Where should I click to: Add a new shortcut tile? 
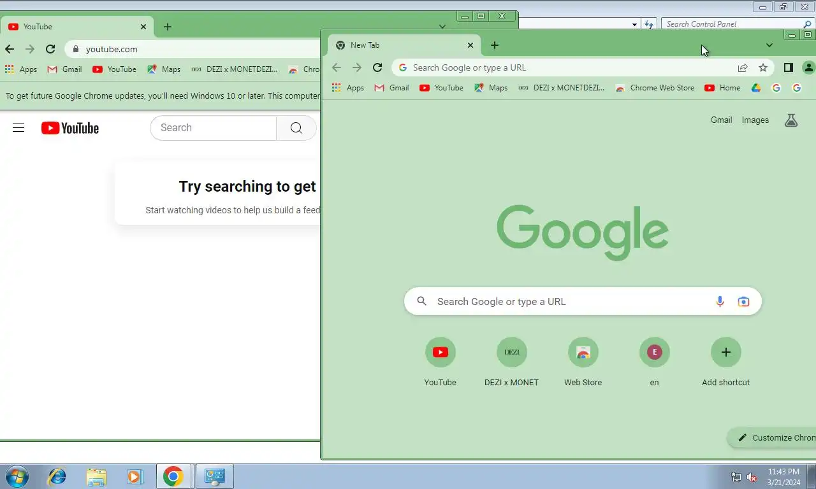726,362
